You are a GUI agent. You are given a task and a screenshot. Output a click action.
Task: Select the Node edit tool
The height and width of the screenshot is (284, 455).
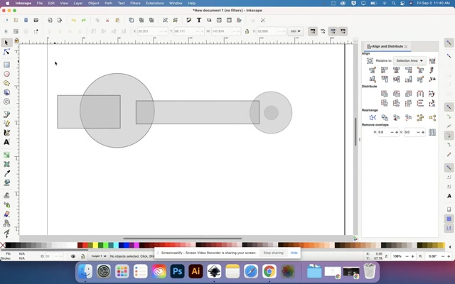coord(7,52)
